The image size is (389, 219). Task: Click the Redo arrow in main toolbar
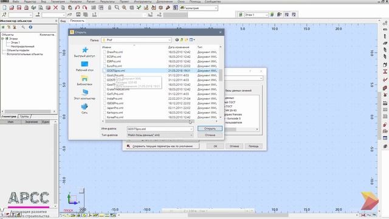[84, 8]
